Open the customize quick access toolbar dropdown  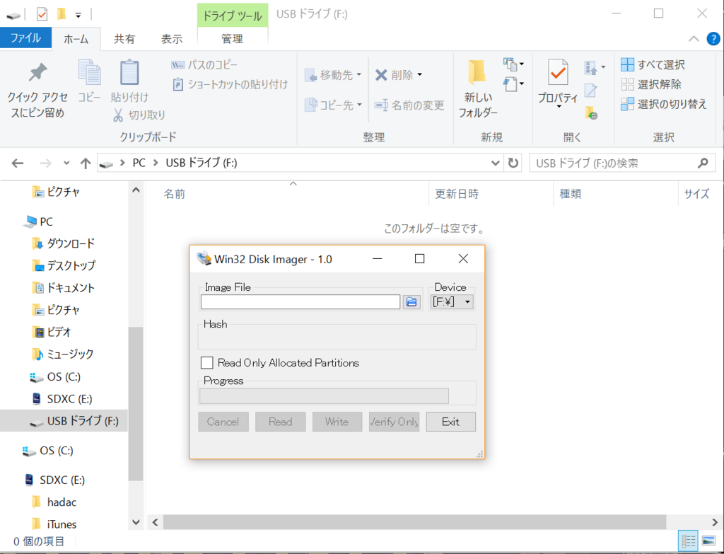pyautogui.click(x=78, y=16)
